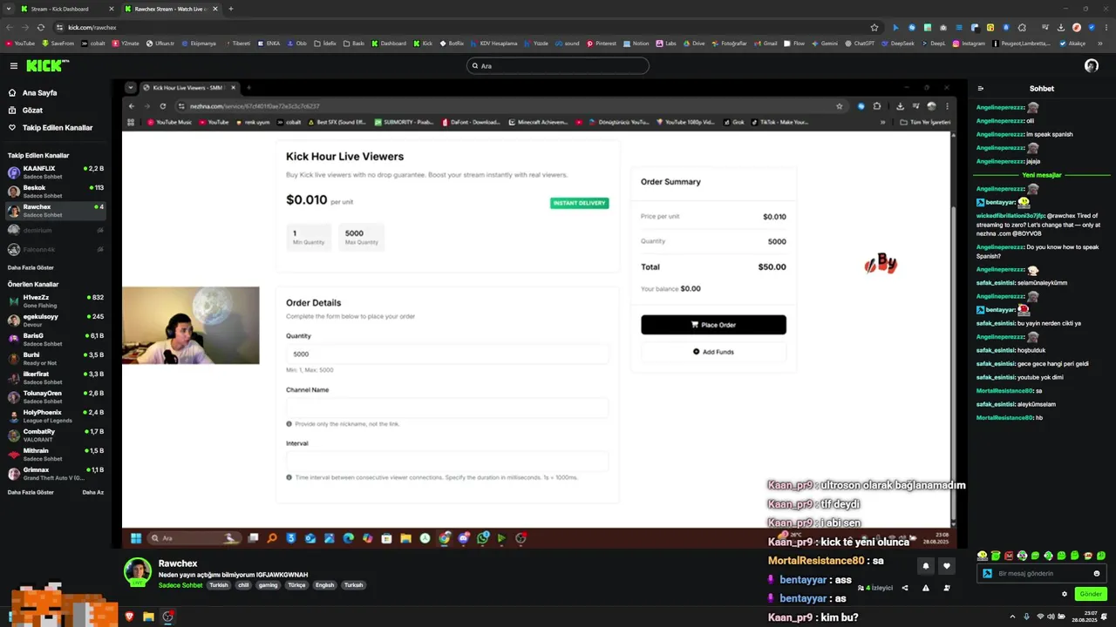The height and width of the screenshot is (627, 1116).
Task: Report the stream with warning icon
Action: point(926,588)
